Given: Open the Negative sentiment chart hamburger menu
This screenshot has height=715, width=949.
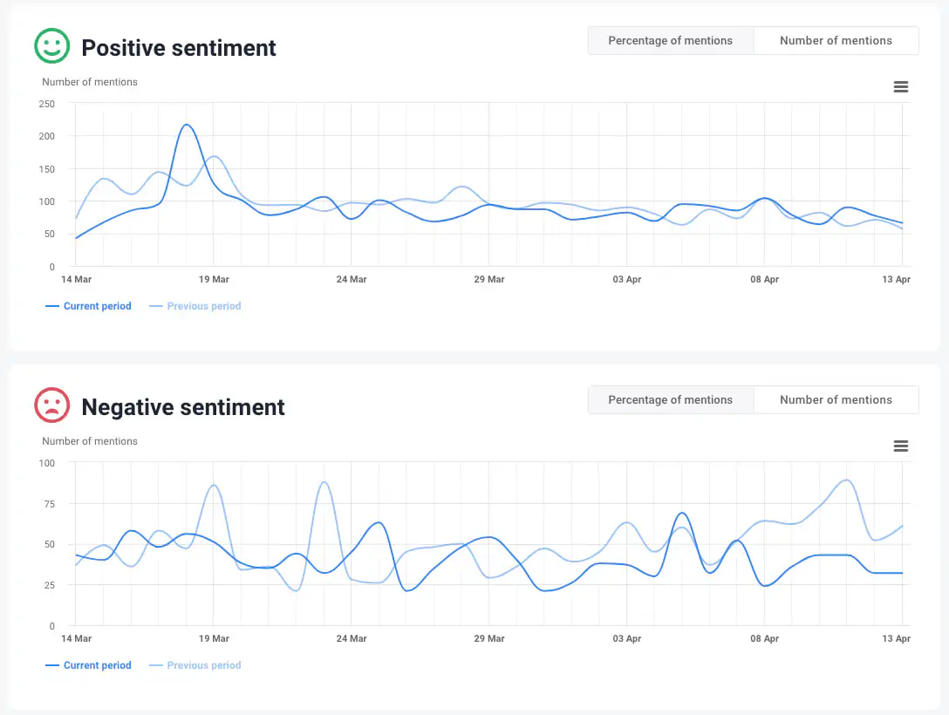Looking at the screenshot, I should click(x=900, y=446).
